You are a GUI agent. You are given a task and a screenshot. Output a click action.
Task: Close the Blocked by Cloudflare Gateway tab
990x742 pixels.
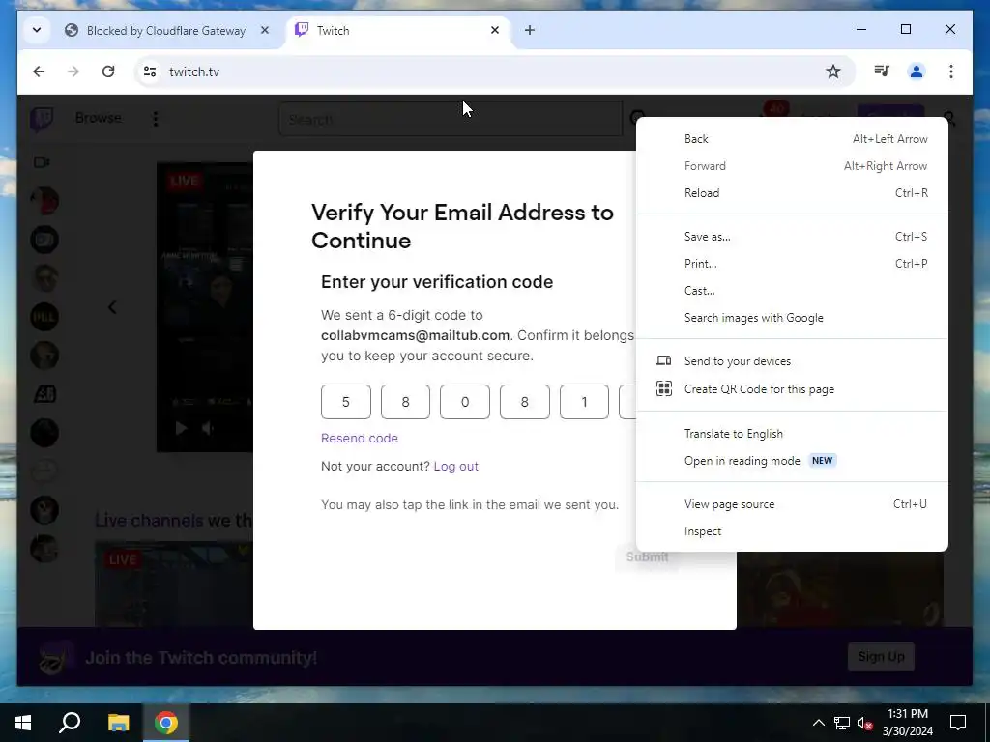(265, 30)
